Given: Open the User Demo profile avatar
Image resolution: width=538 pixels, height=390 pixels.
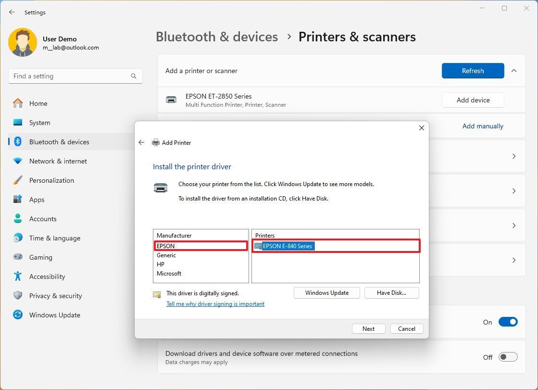Looking at the screenshot, I should pyautogui.click(x=23, y=42).
